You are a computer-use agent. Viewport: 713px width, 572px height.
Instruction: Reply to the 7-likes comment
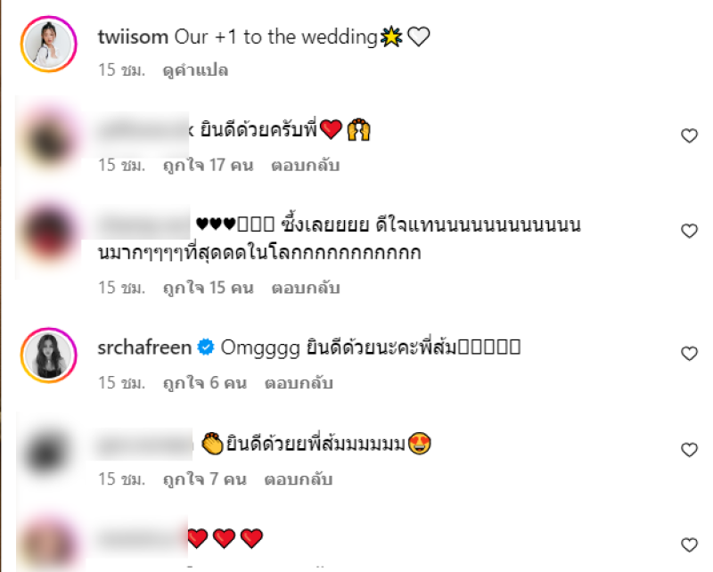(299, 479)
